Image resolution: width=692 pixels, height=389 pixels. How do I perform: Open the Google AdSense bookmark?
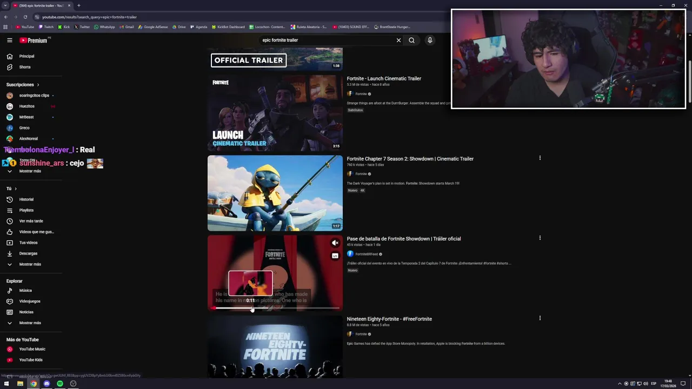(x=153, y=27)
